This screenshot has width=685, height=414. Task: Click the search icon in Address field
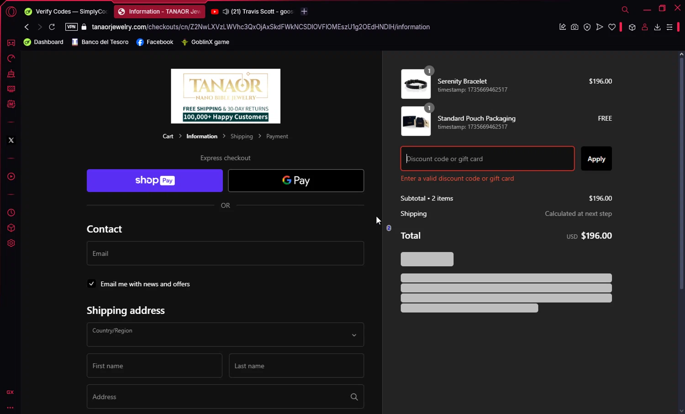[x=354, y=397]
